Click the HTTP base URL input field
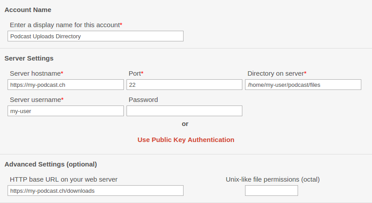372x203 pixels. click(x=95, y=191)
